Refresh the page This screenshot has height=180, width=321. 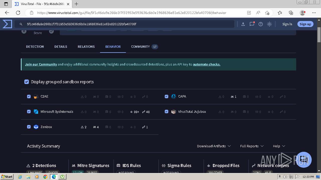click(18, 12)
